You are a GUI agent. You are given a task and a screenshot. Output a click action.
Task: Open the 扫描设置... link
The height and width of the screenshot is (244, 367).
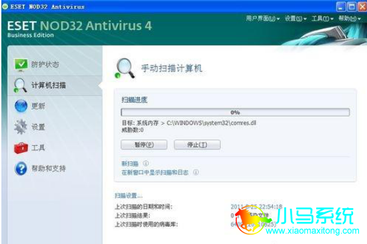(x=128, y=195)
